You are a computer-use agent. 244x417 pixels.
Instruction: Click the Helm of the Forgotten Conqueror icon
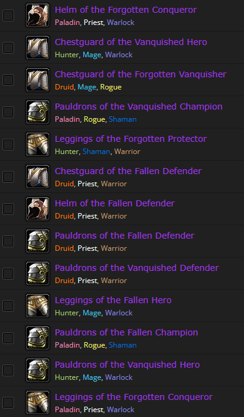(x=38, y=15)
